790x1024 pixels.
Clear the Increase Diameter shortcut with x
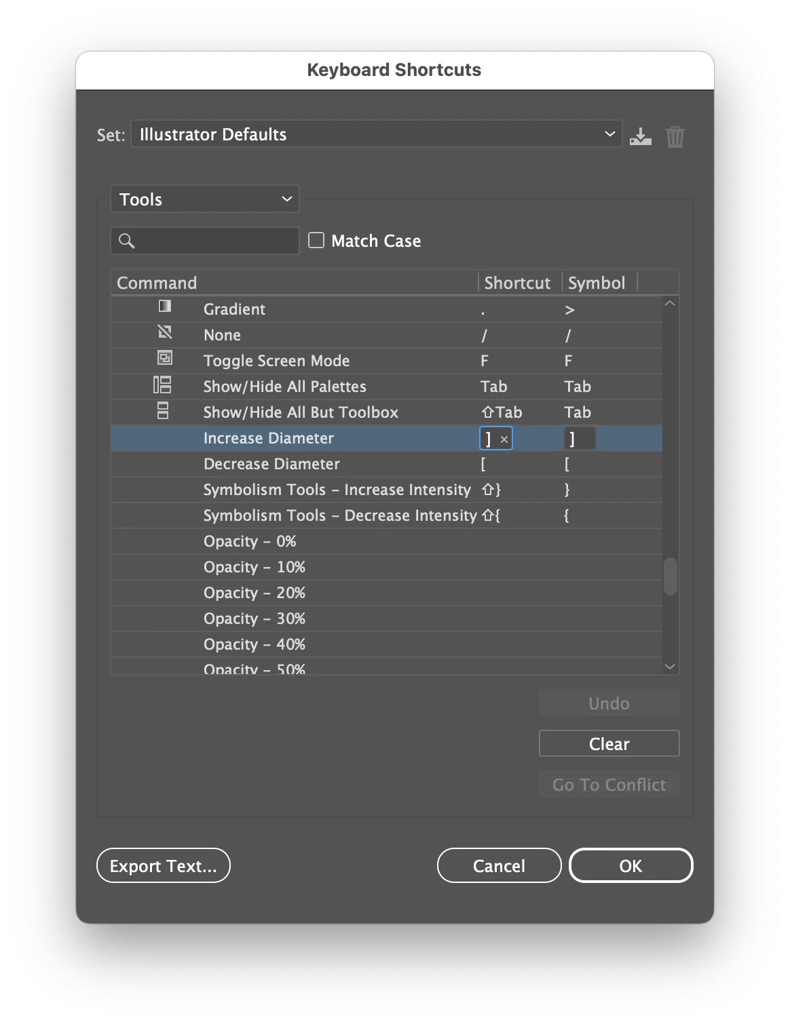[x=504, y=439]
